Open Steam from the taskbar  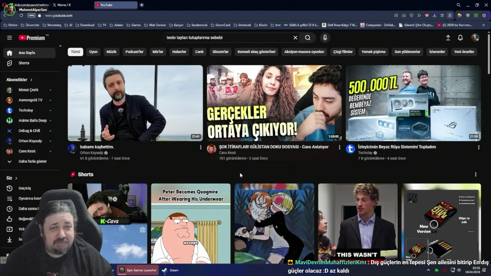(x=170, y=270)
